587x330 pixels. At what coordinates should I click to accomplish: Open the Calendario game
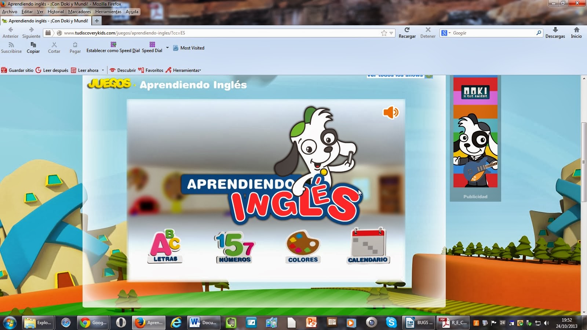368,246
